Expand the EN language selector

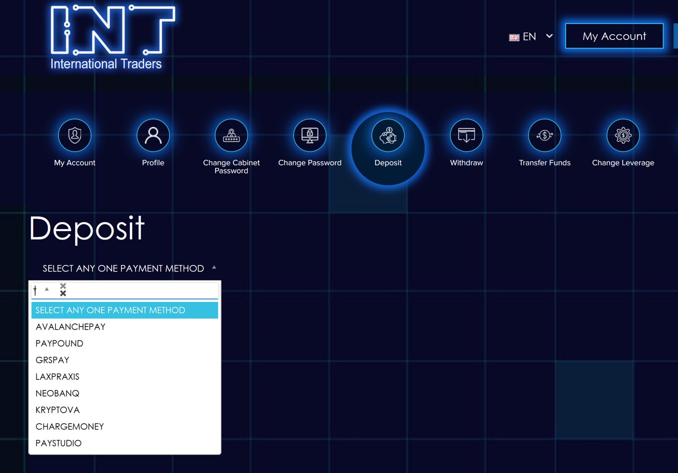click(x=531, y=36)
